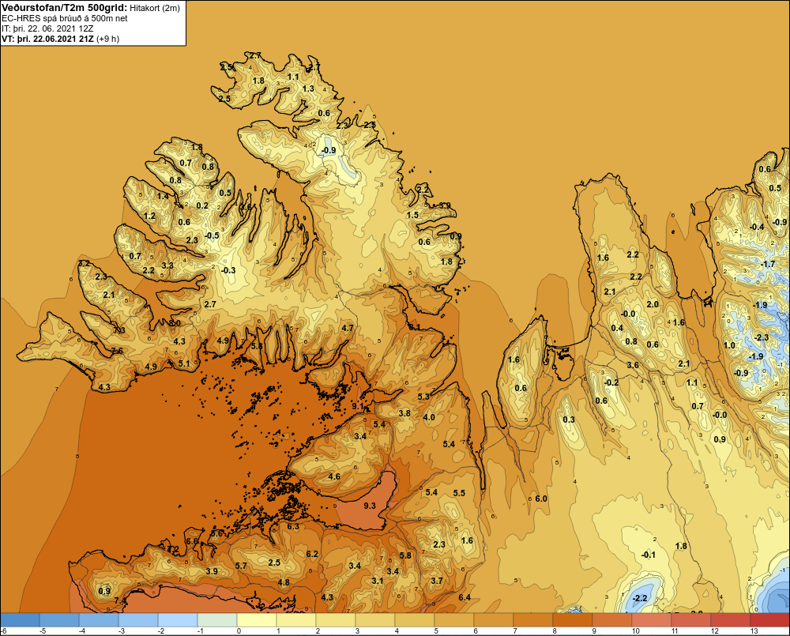The width and height of the screenshot is (790, 636).
Task: Click the '6.3' temperature value
Action: [x=292, y=526]
